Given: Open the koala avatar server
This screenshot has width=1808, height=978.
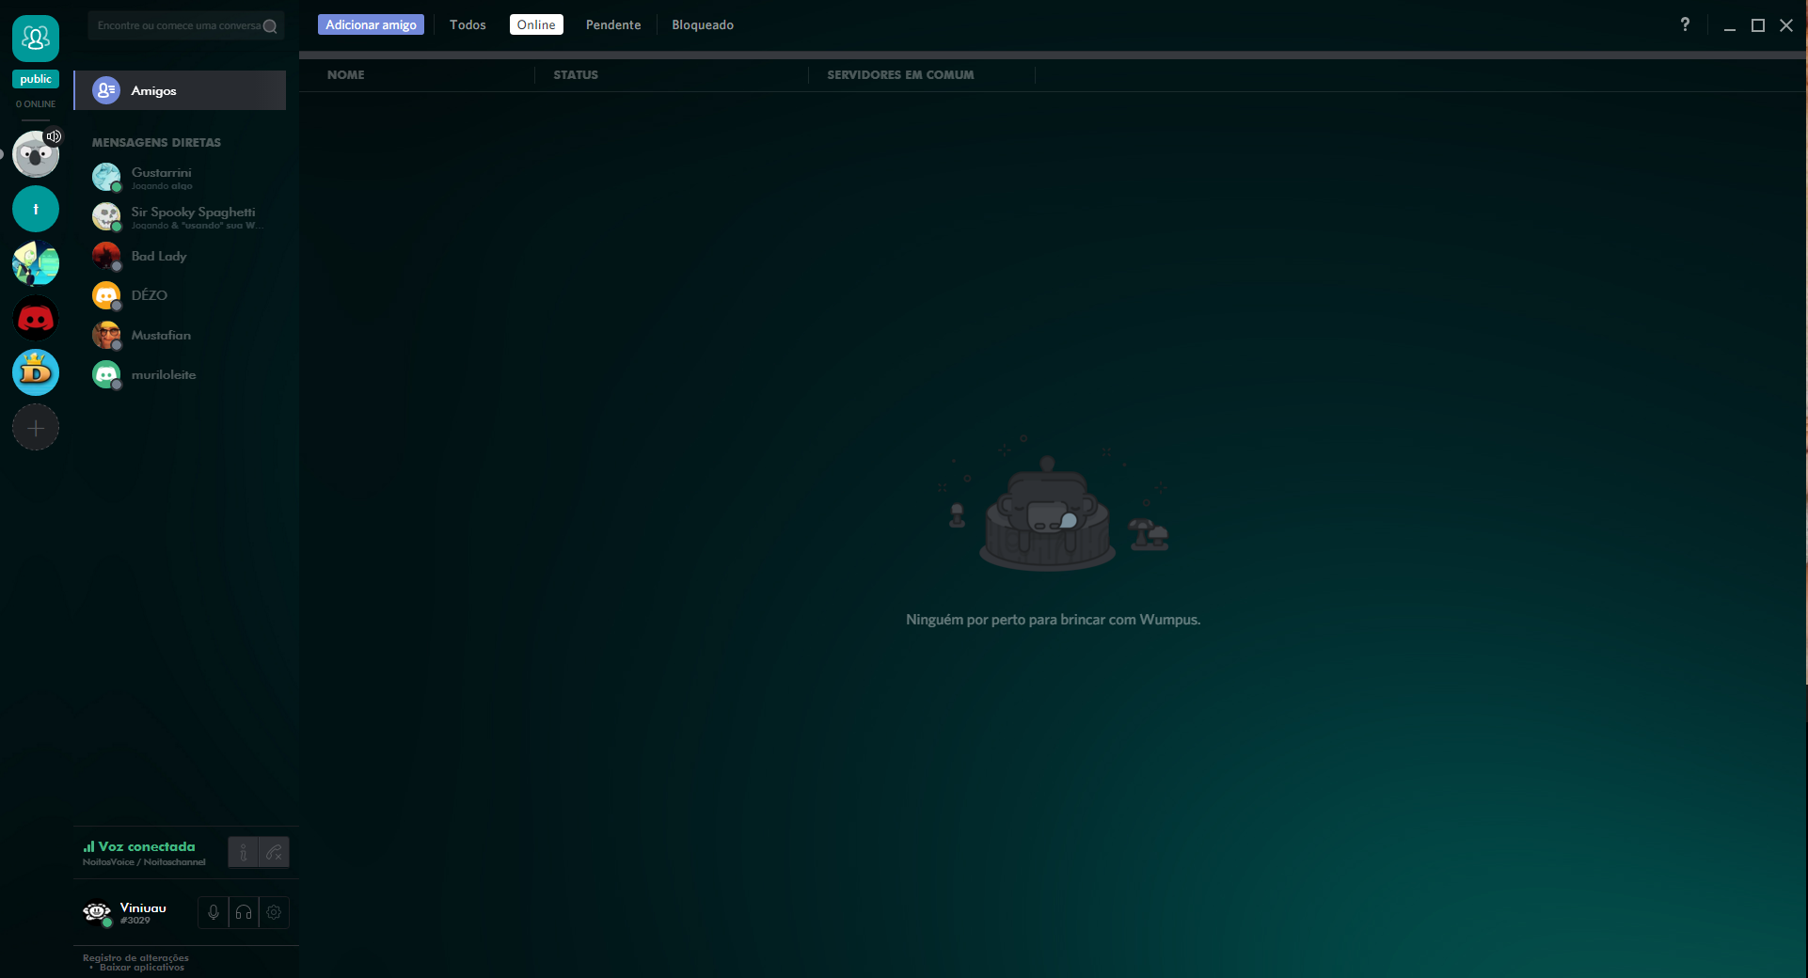Looking at the screenshot, I should 36,154.
